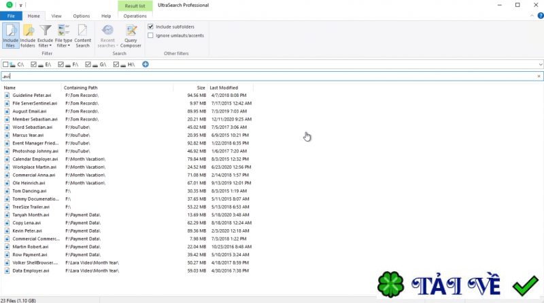Click file icon of TreeSize Trailer.avi

click(x=7, y=207)
